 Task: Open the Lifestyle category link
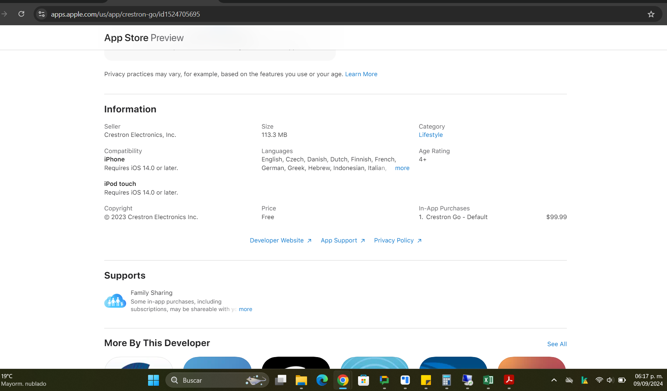click(431, 135)
